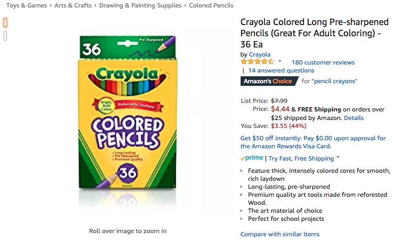Image resolution: width=404 pixels, height=240 pixels.
Task: Expand the Try Fast, Free Shipping dropdown arrow
Action: coord(338,158)
